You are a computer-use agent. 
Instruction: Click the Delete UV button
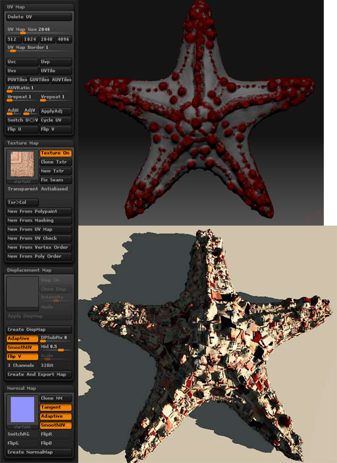(39, 17)
